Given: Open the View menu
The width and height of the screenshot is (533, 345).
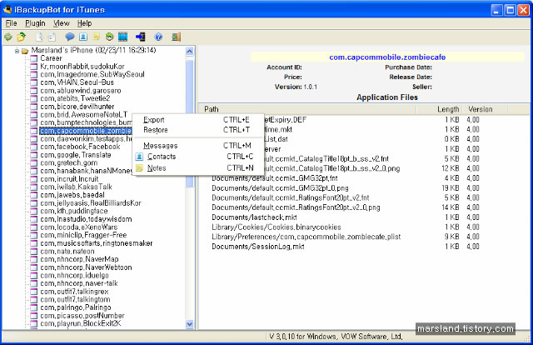Looking at the screenshot, I should [x=61, y=23].
